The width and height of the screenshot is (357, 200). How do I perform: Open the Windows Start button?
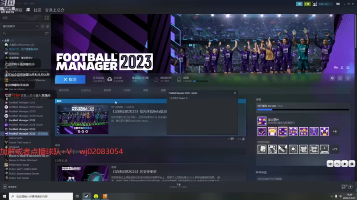tap(4, 196)
